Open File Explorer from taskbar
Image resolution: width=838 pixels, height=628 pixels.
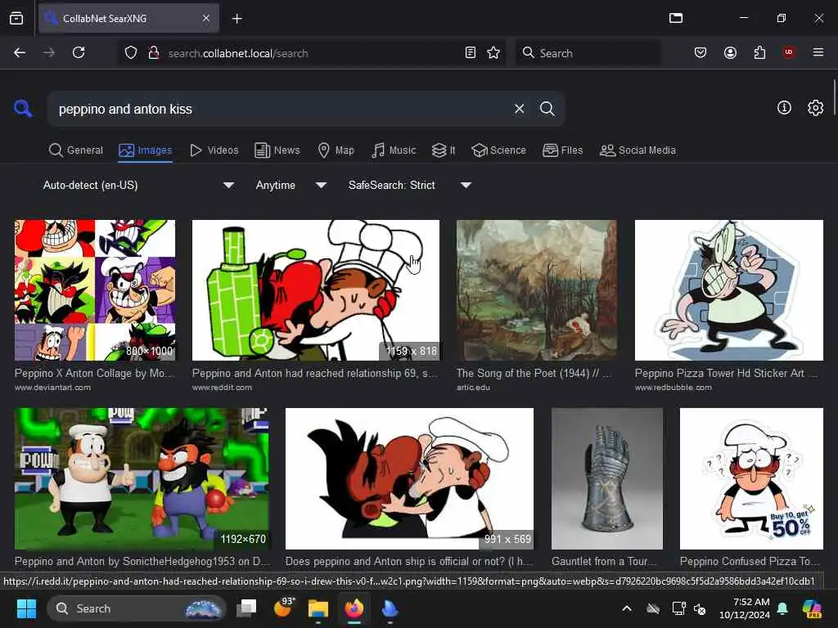tap(318, 608)
